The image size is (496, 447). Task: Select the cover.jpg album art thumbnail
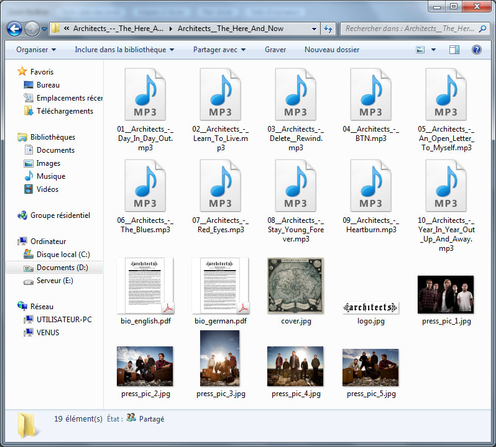tap(296, 286)
